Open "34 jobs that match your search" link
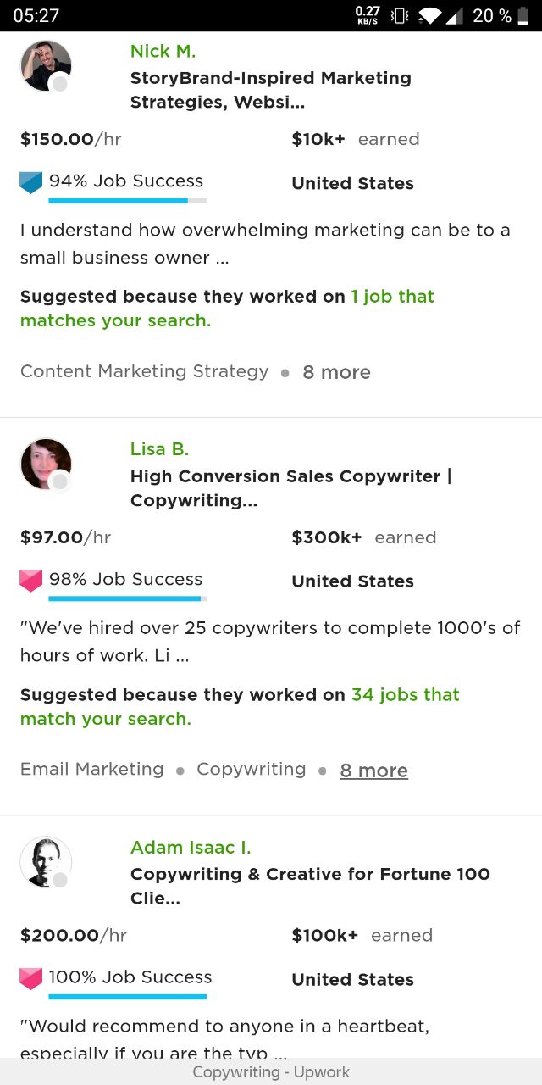Viewport: 542px width, 1085px height. (x=240, y=707)
